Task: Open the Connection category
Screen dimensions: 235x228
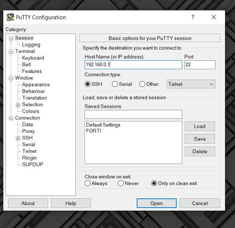Action: [27, 118]
